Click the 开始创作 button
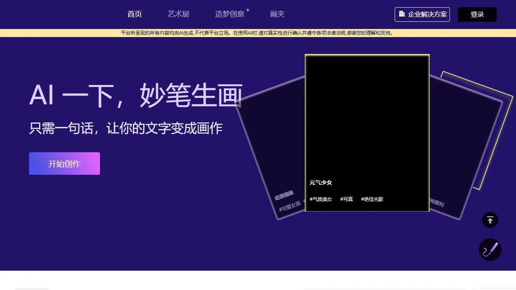Viewport: 516px width, 290px height. [64, 164]
